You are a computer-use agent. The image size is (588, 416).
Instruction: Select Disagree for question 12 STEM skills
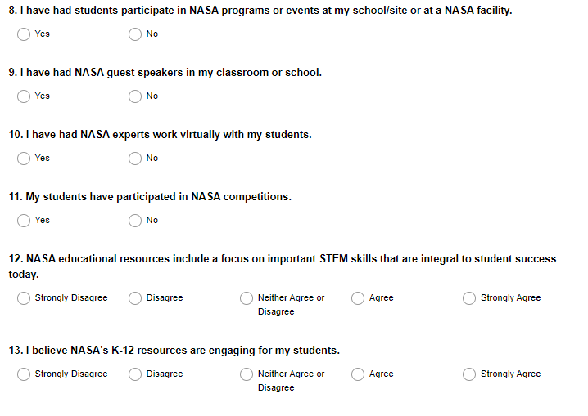pyautogui.click(x=136, y=298)
